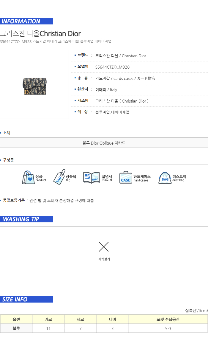Viewport: 208px width, 358px height.
Task: Click the 옵션 column header
Action: (x=16, y=319)
